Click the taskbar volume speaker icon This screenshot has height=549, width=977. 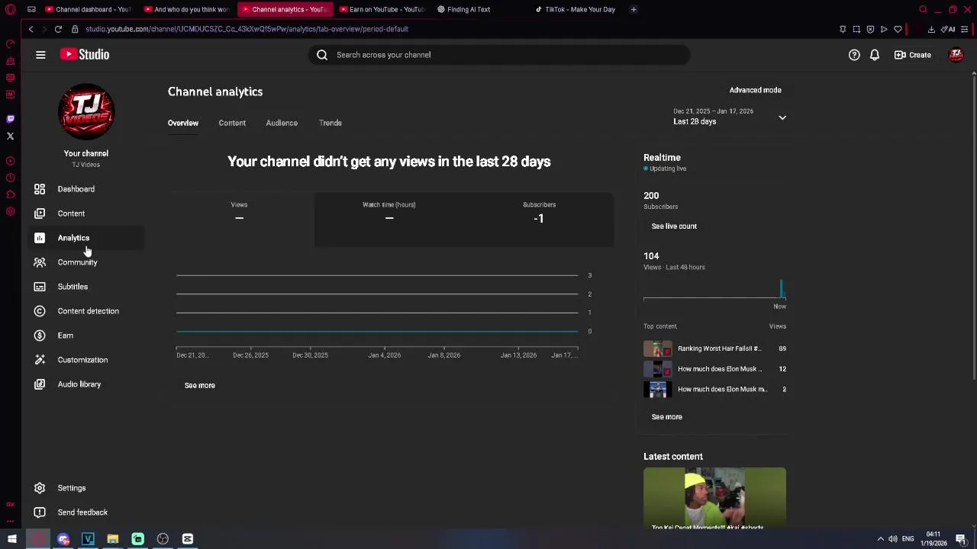click(x=893, y=539)
